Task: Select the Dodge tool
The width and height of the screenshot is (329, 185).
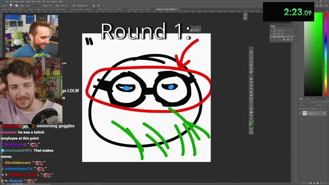Action: point(251,95)
